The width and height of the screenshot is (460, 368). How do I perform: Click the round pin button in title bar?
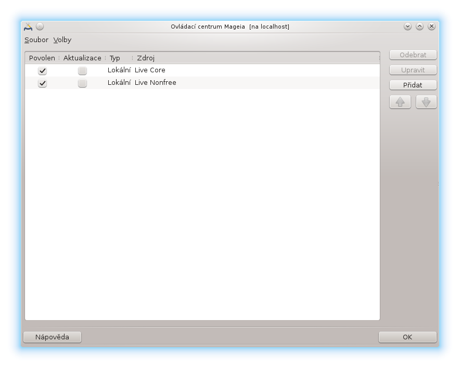click(40, 27)
